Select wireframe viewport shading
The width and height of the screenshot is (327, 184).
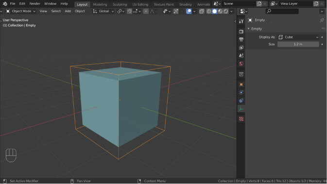tap(209, 11)
